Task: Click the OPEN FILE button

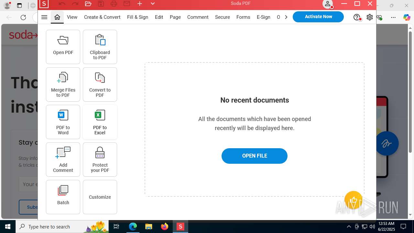Action: (x=255, y=156)
